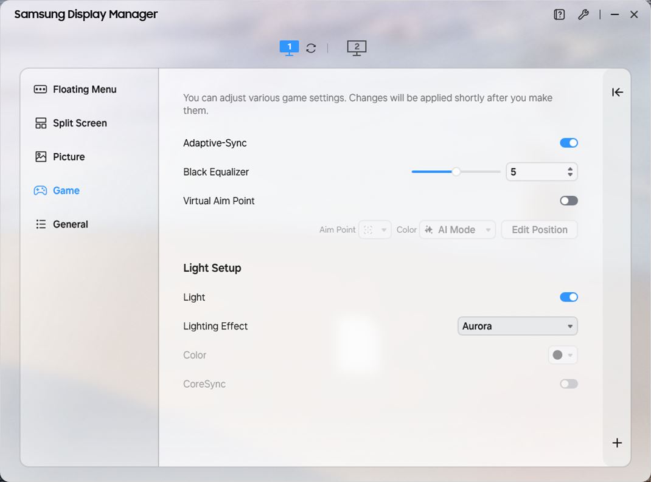Viewport: 651px width, 482px height.
Task: Select monitor 1 icon
Action: (x=289, y=47)
